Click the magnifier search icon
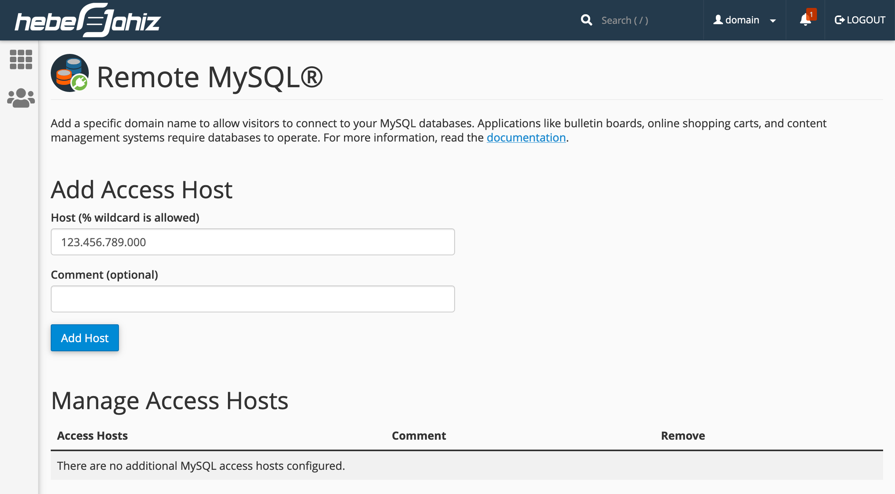Screen dimensions: 895x494 586,20
